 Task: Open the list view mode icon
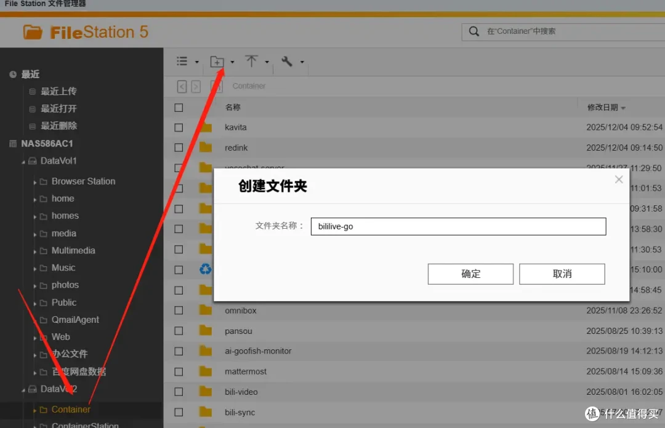click(x=182, y=61)
